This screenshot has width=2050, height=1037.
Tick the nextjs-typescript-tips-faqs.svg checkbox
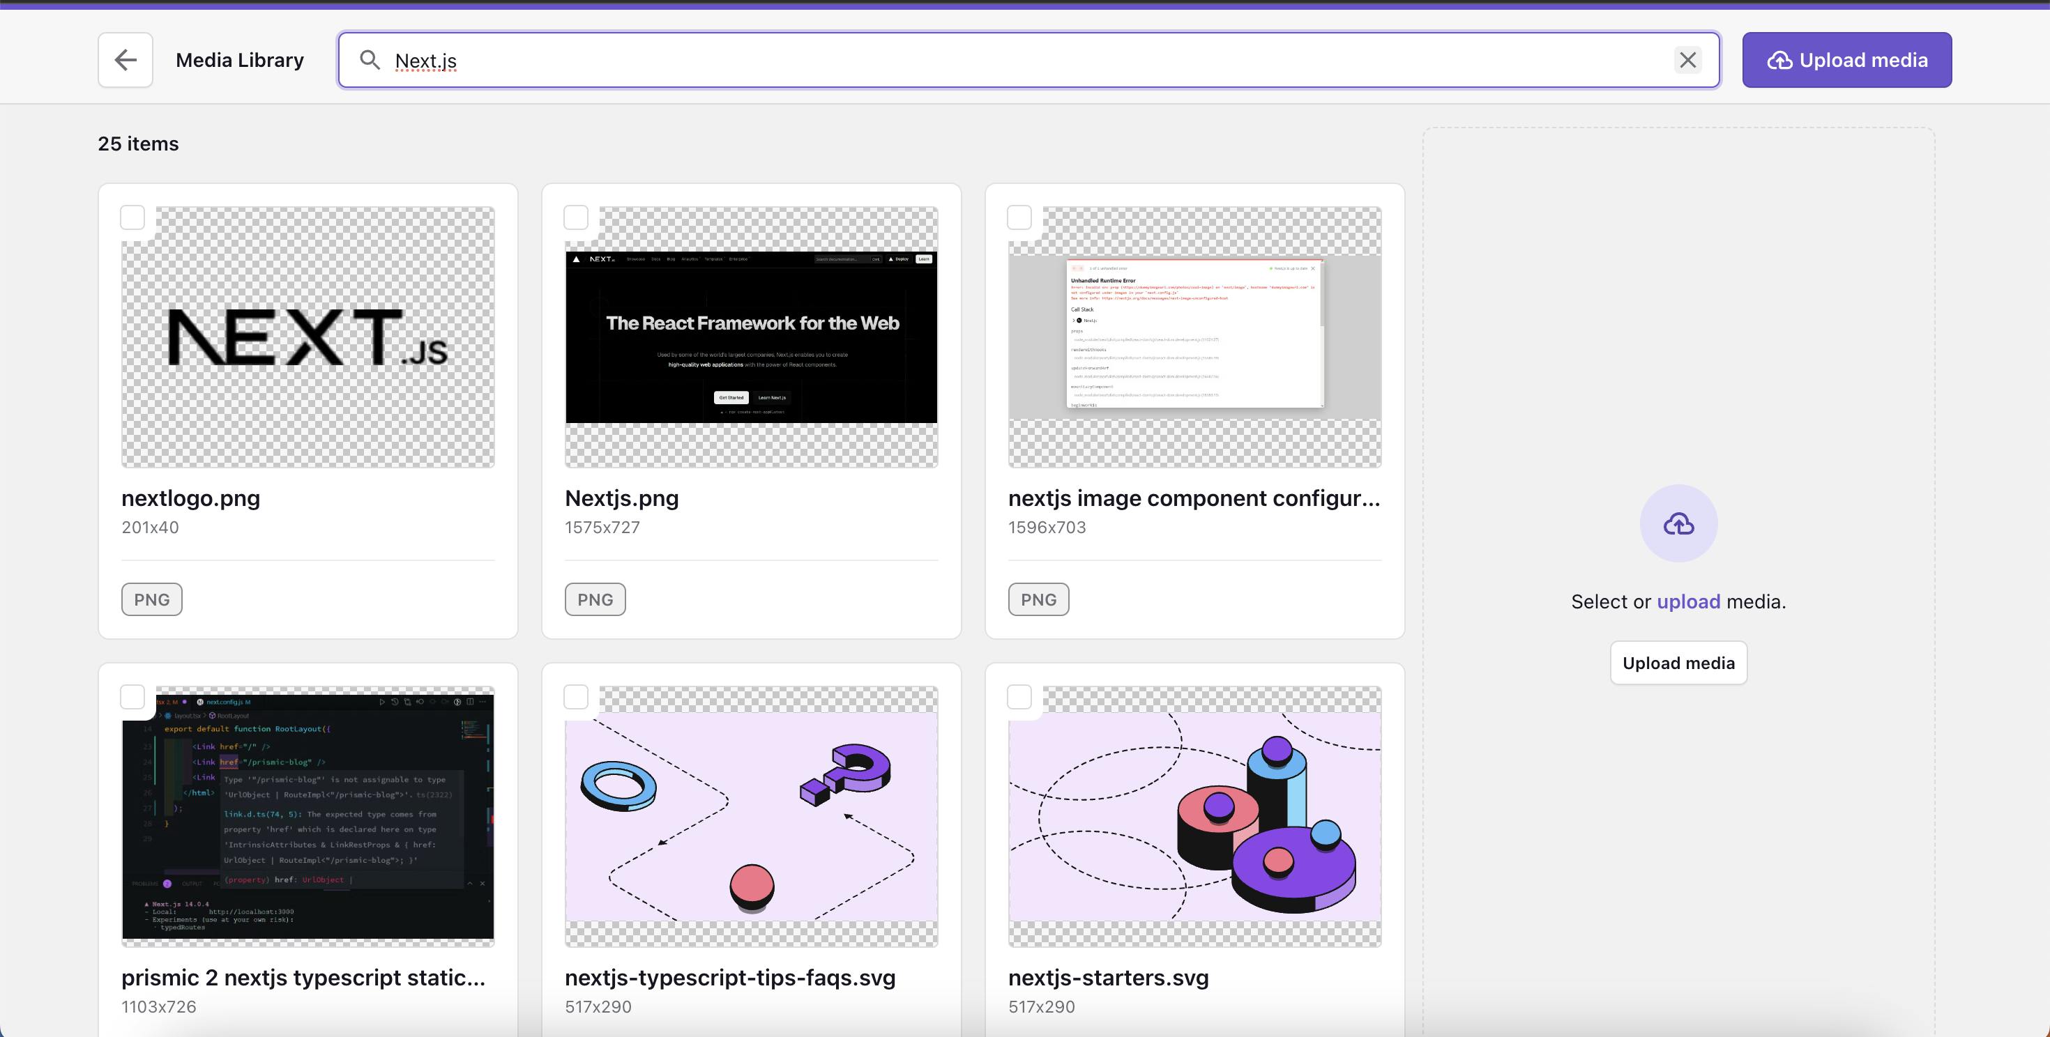[x=576, y=697]
